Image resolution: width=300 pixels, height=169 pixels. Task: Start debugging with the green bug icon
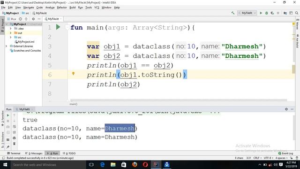coord(267,13)
